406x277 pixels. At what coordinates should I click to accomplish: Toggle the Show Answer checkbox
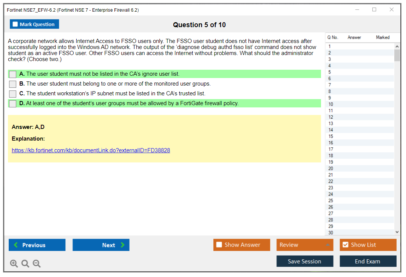[219, 245]
